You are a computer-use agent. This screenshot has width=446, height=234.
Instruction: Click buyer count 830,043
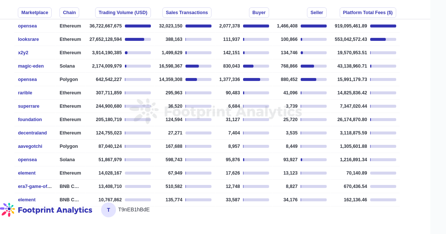point(232,66)
